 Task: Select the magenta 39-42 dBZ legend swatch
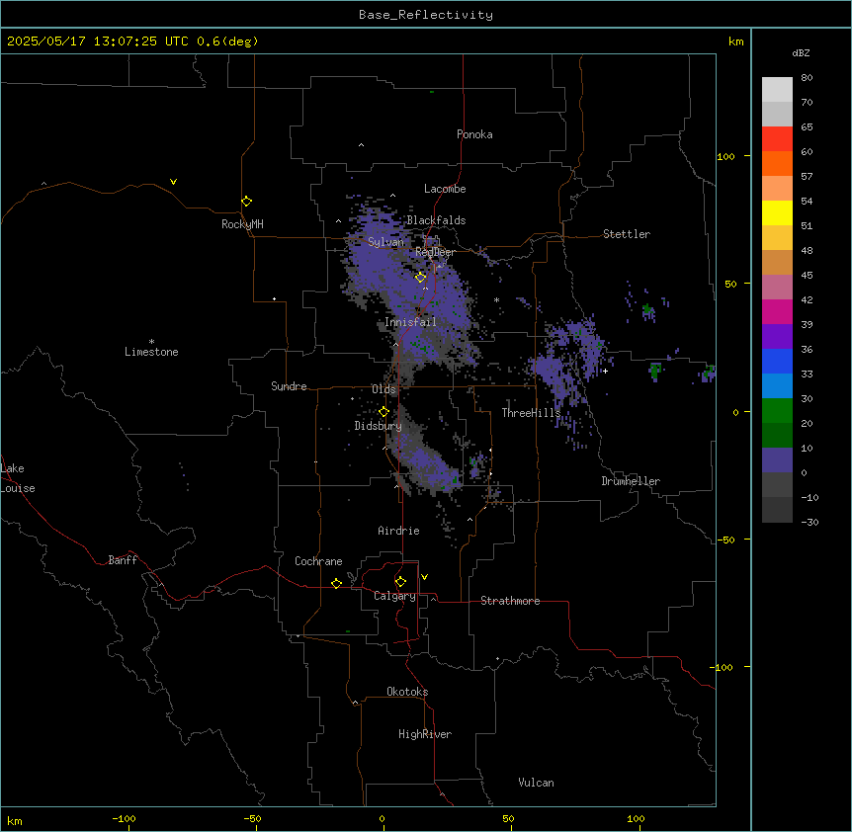777,311
